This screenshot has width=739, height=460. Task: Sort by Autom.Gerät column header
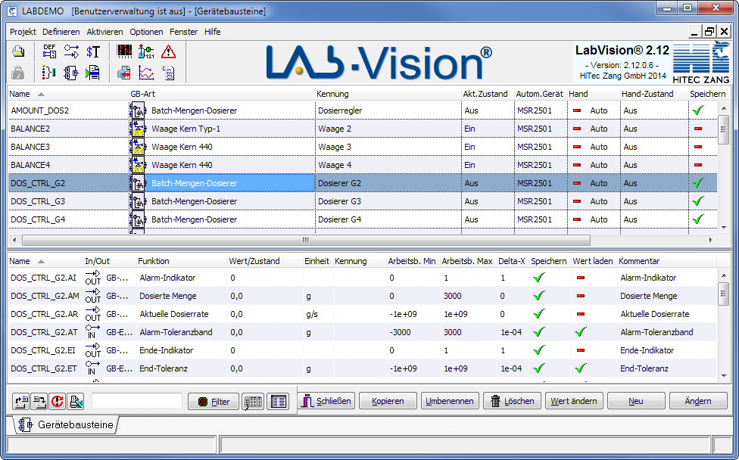click(541, 94)
